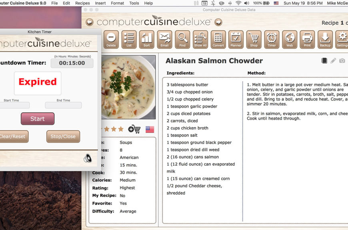This screenshot has height=230, width=348.
Task: Open Settings gear in the toolbar
Action: click(342, 39)
